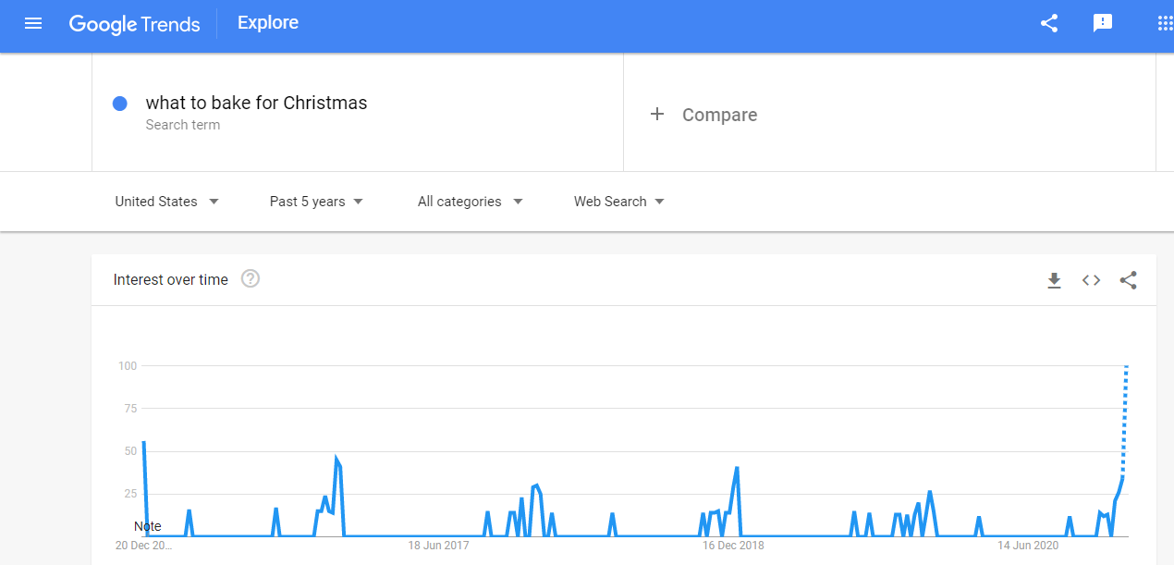Download the Interest over time CSV

[1054, 280]
